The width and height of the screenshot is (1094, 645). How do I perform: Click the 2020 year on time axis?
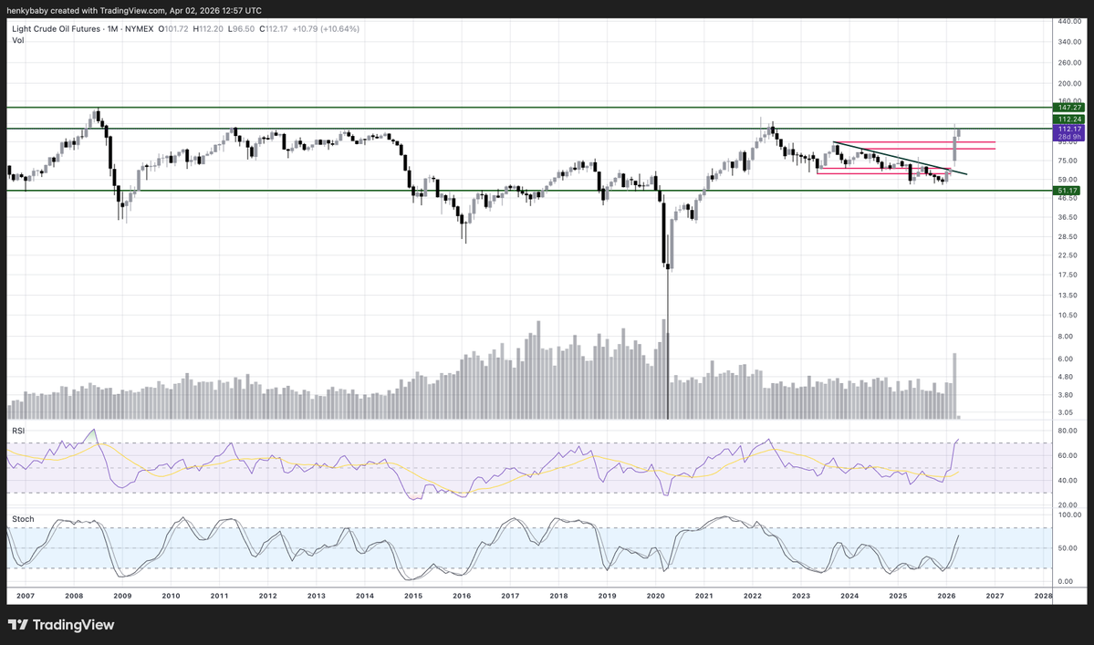point(656,596)
